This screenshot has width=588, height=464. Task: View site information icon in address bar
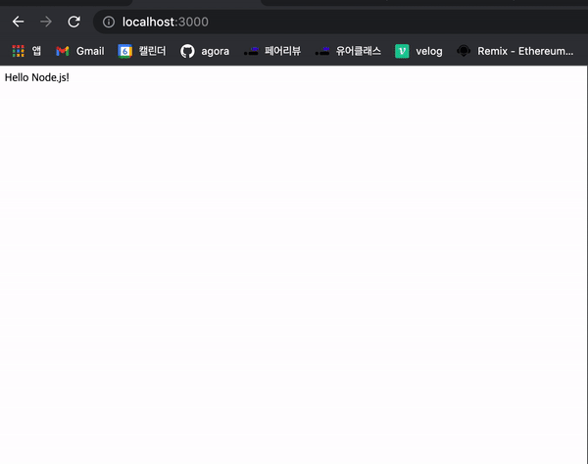click(x=109, y=22)
